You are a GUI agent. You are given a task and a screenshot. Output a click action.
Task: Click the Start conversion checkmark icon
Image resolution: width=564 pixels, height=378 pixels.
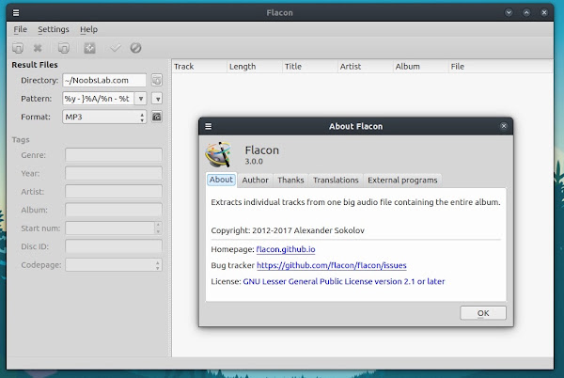click(x=116, y=48)
